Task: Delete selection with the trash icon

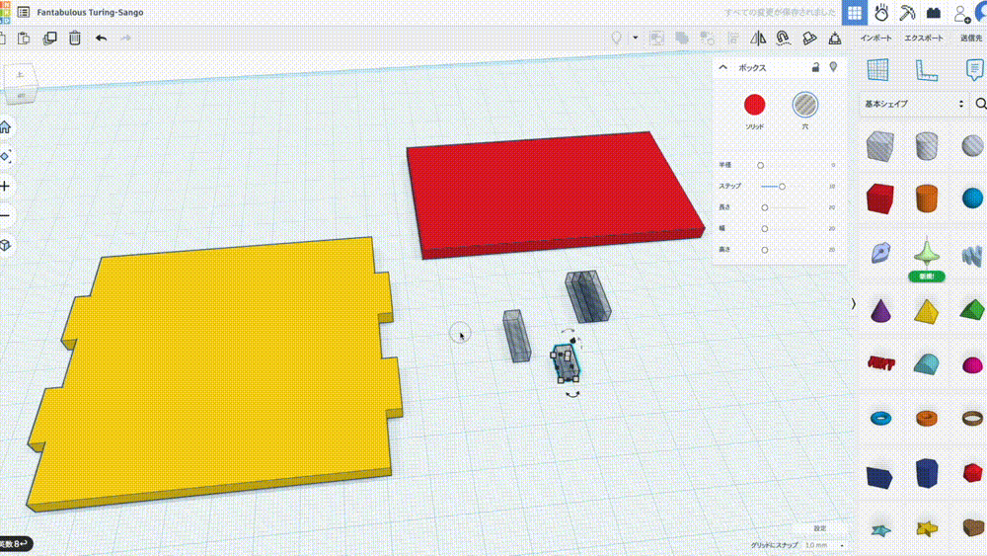Action: click(x=75, y=39)
